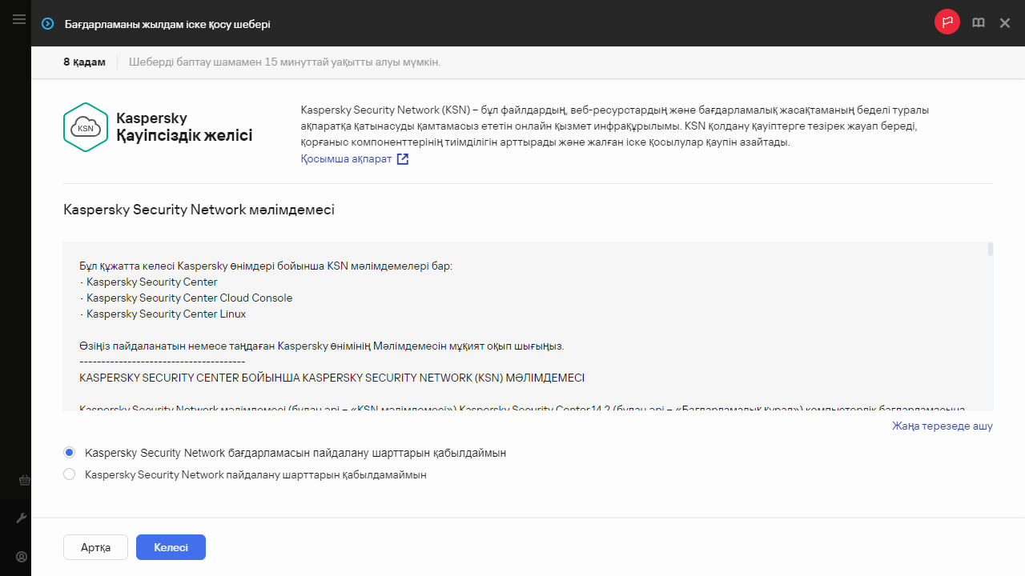Click the 'шарттарын қабылдамаймын' option label

point(255,474)
